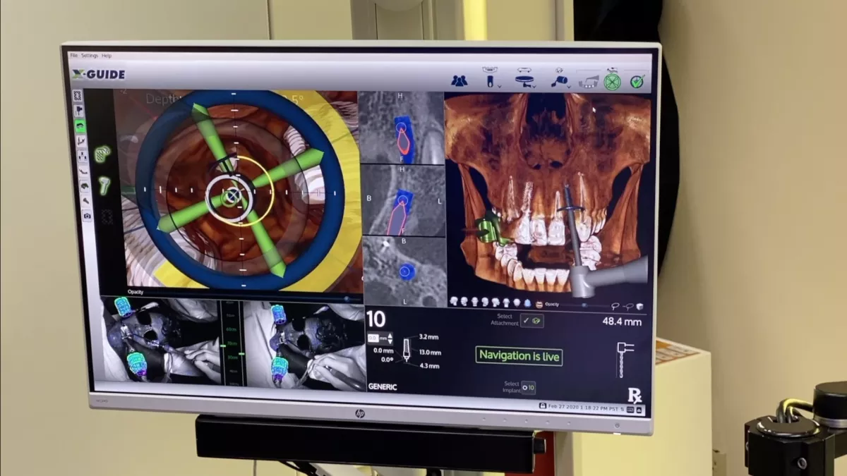Click the rightmost status bar icon
This screenshot has height=476, width=847.
[638, 410]
